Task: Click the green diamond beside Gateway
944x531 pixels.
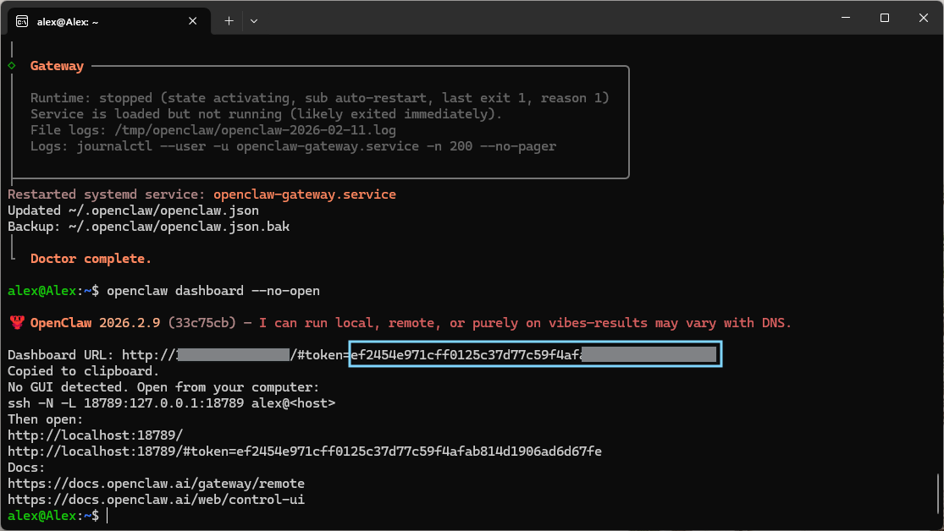Action: click(x=11, y=65)
